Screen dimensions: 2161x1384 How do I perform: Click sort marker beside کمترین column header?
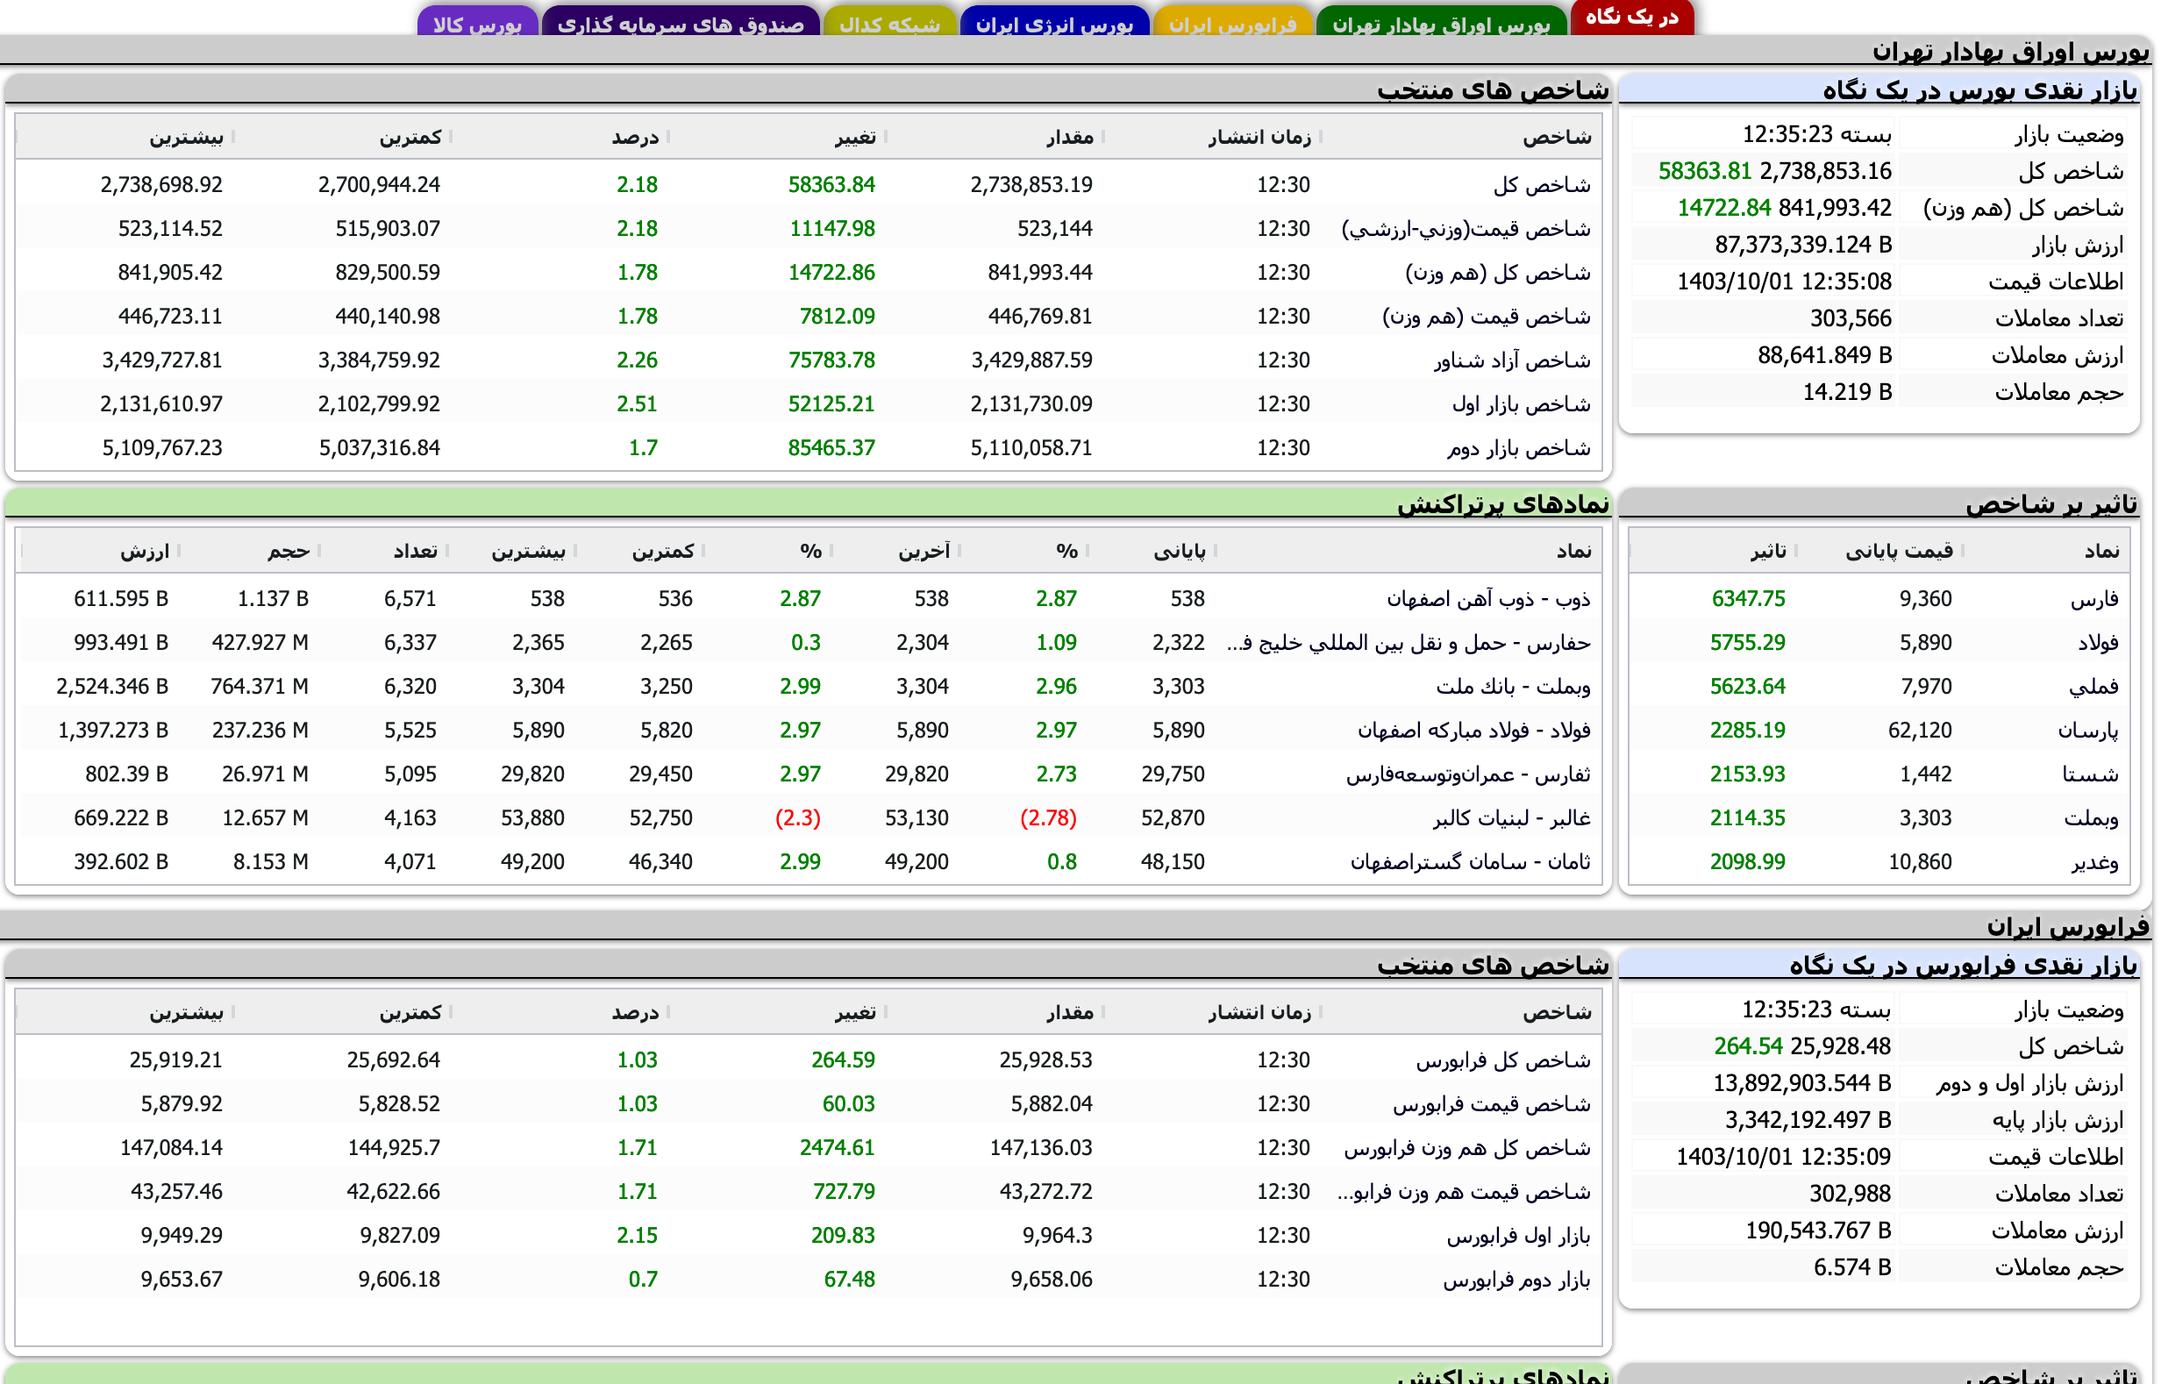click(x=453, y=137)
